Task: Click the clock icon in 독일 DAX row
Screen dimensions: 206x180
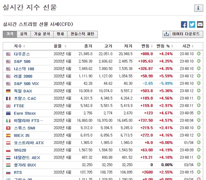Action: 199,90
